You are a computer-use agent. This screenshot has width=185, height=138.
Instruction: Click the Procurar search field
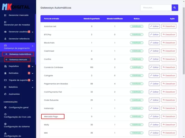156,8
